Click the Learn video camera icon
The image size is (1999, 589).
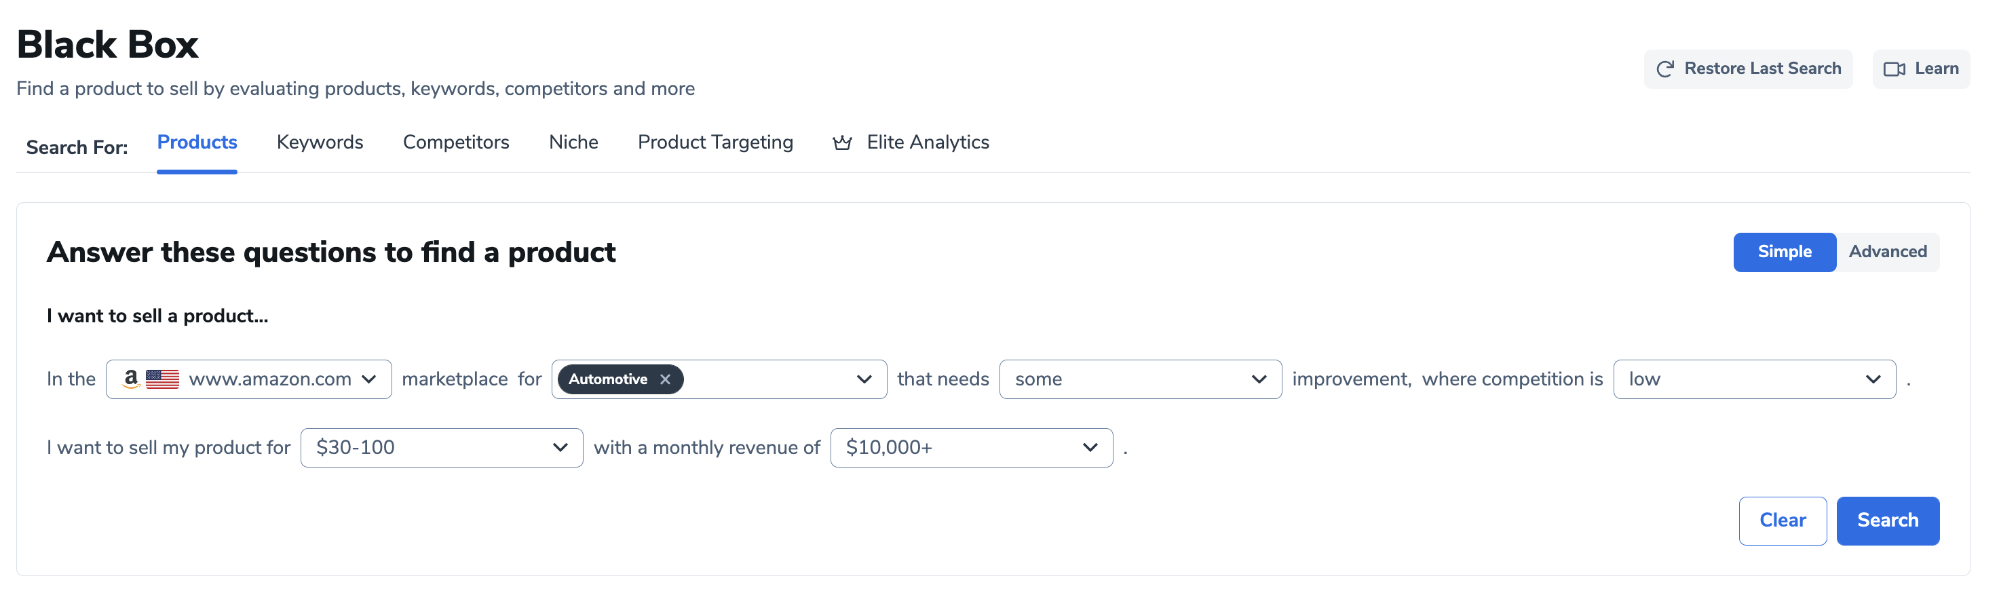[x=1895, y=69]
